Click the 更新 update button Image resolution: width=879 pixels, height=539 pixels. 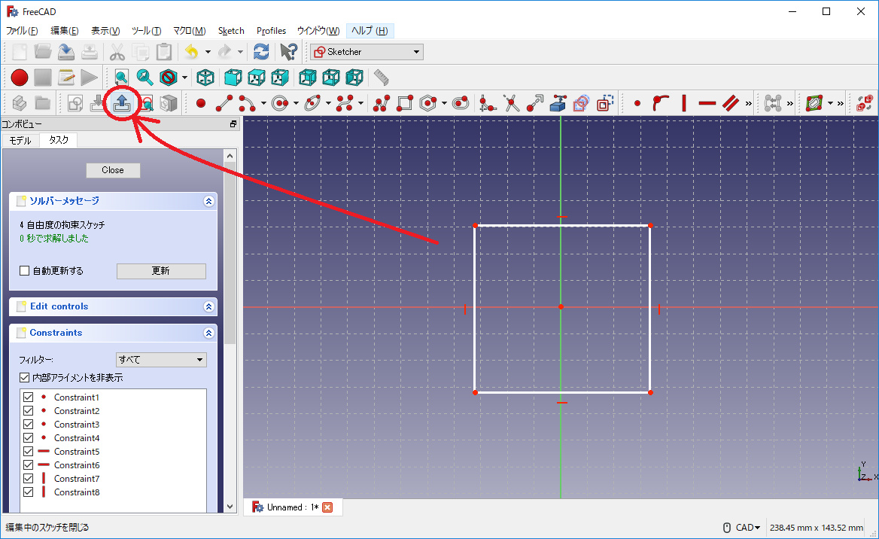161,271
